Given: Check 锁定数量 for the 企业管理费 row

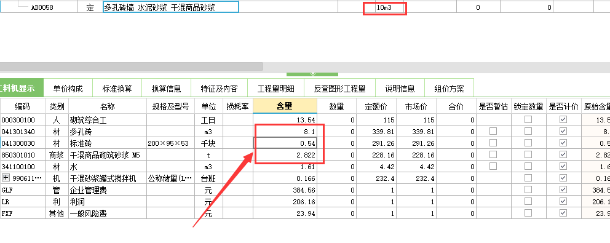Looking at the screenshot, I should coord(528,190).
